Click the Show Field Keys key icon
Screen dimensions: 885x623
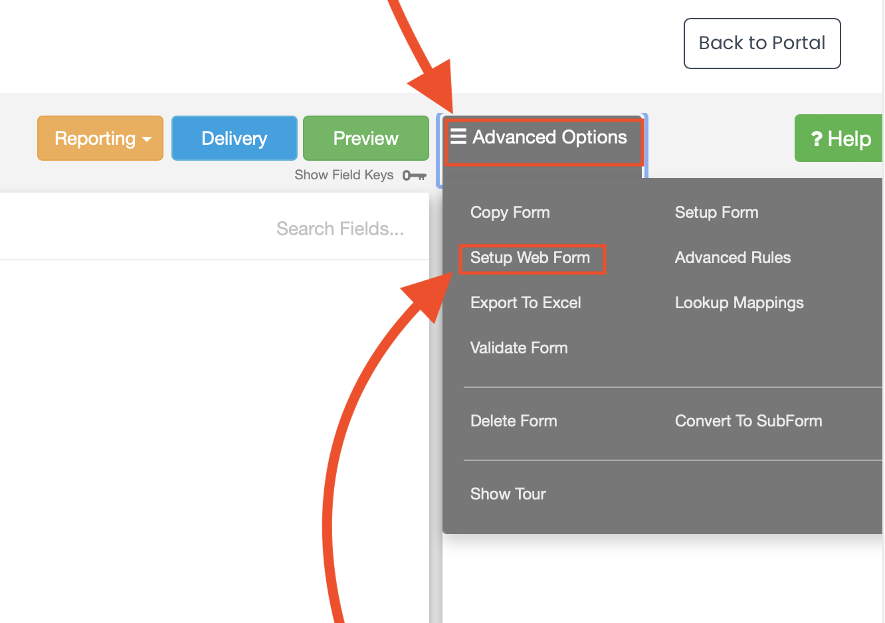(413, 175)
